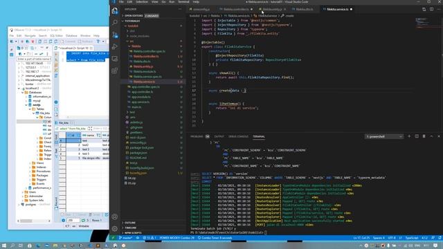Open the Accounts icon in VS Code

point(115,216)
